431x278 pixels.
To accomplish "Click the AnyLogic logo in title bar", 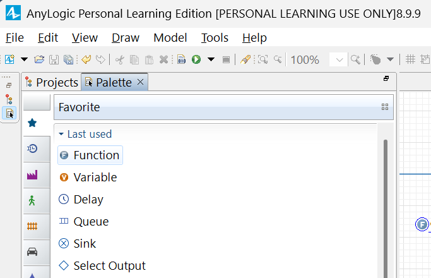I will 13,13.
